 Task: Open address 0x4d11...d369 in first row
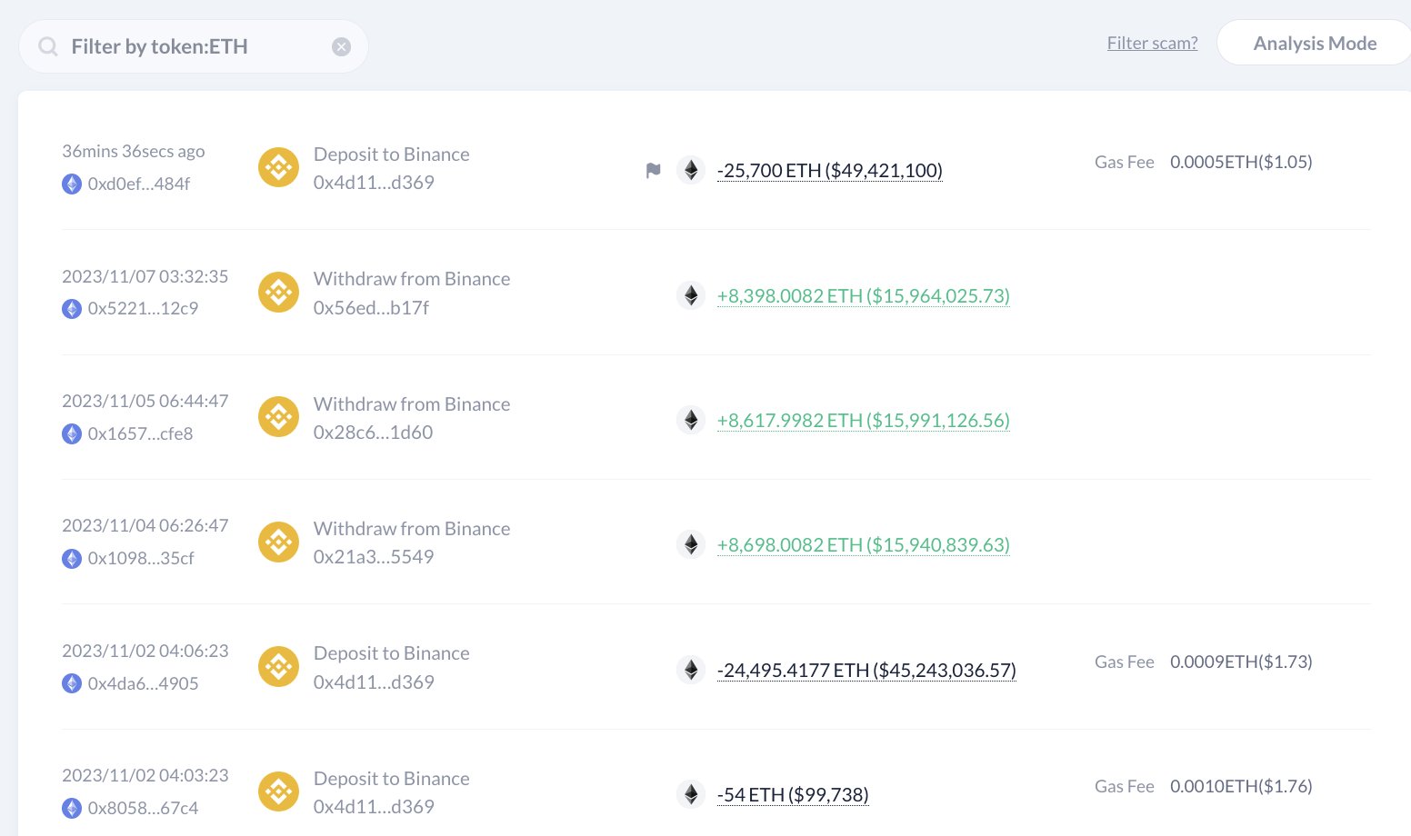point(374,183)
